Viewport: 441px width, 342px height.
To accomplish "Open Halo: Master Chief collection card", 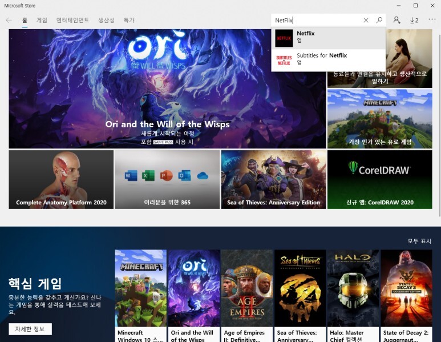I will coord(353,296).
